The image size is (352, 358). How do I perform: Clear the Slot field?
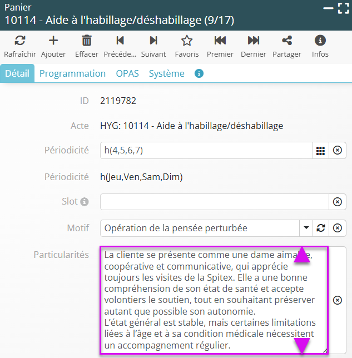pos(337,202)
